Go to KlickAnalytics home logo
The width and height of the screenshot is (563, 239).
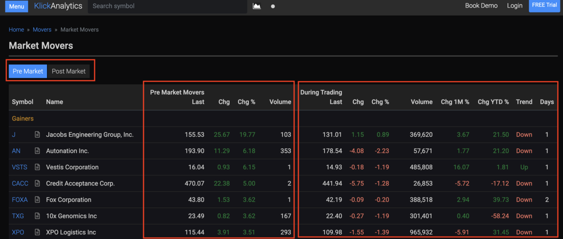pos(58,6)
